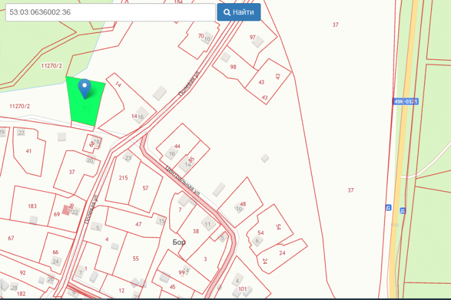Select parcel 41 on the left side

(29, 151)
